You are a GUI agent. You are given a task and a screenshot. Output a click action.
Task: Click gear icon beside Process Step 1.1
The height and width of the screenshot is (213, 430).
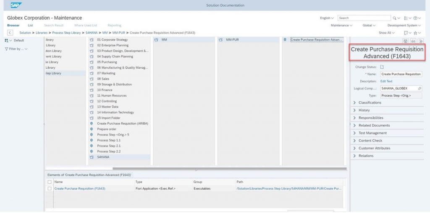click(92, 140)
